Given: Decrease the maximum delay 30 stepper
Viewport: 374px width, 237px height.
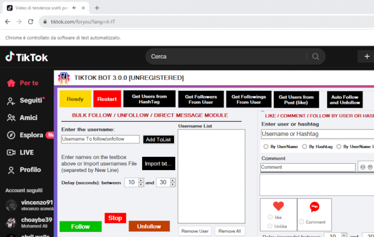Looking at the screenshot, I should (x=173, y=185).
